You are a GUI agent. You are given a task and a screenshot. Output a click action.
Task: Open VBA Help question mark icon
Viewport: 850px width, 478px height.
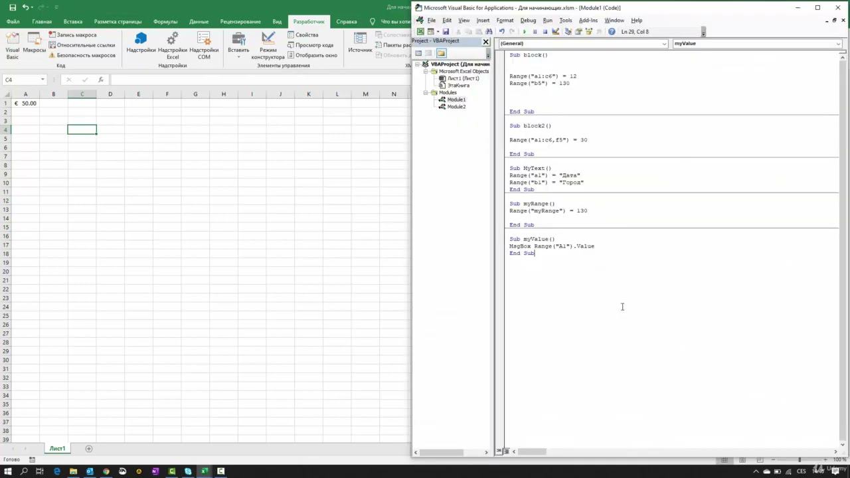(x=612, y=31)
